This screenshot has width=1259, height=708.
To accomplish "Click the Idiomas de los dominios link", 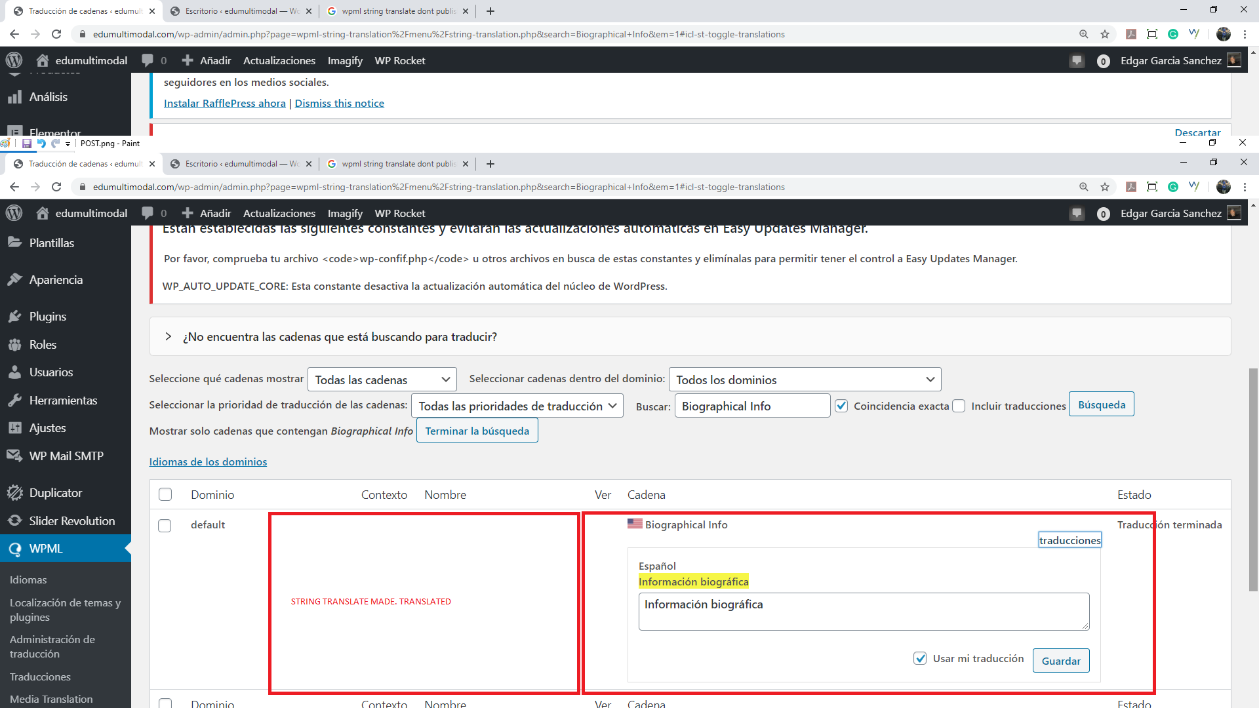I will coord(207,462).
